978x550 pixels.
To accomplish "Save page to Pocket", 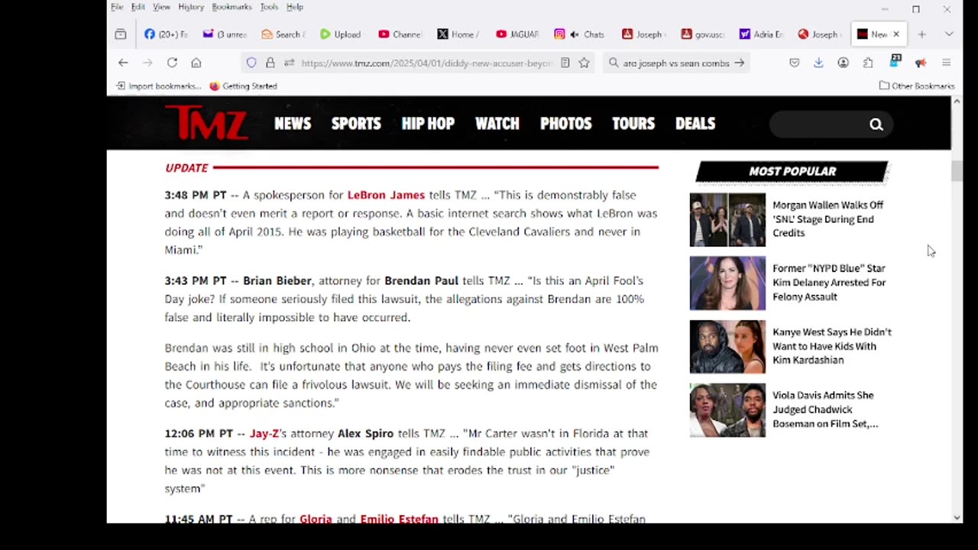I will [x=795, y=63].
